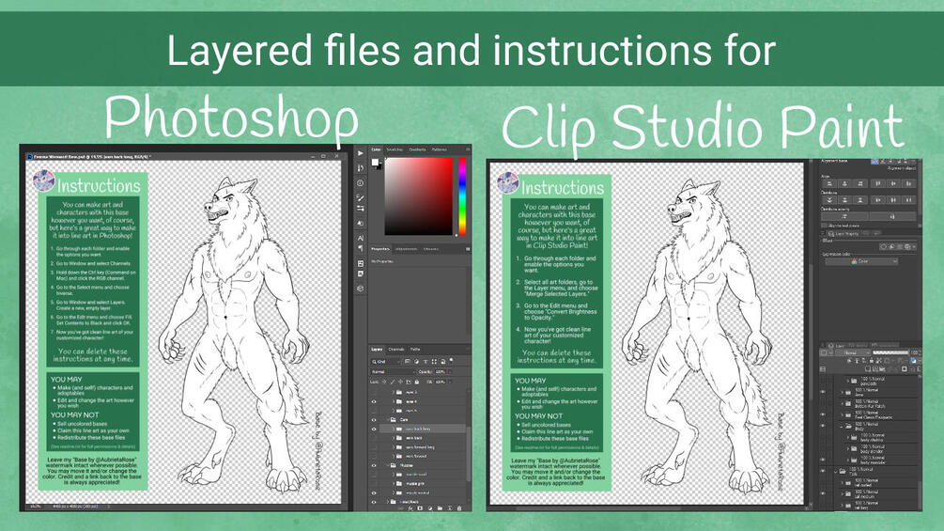
Task: Click the shape layer filter icon in Layers
Action: [434, 362]
